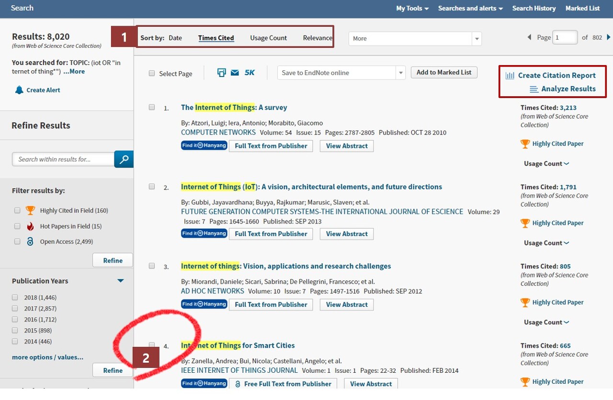Open the COMPUTER NETWORKS journal link
The height and width of the screenshot is (400, 613).
(x=218, y=133)
